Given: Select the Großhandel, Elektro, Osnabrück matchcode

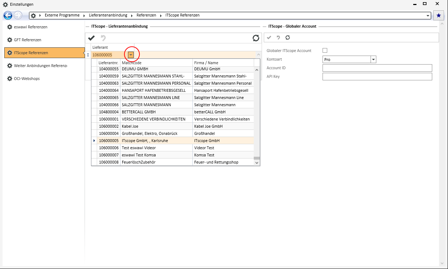Looking at the screenshot, I should click(156, 133).
